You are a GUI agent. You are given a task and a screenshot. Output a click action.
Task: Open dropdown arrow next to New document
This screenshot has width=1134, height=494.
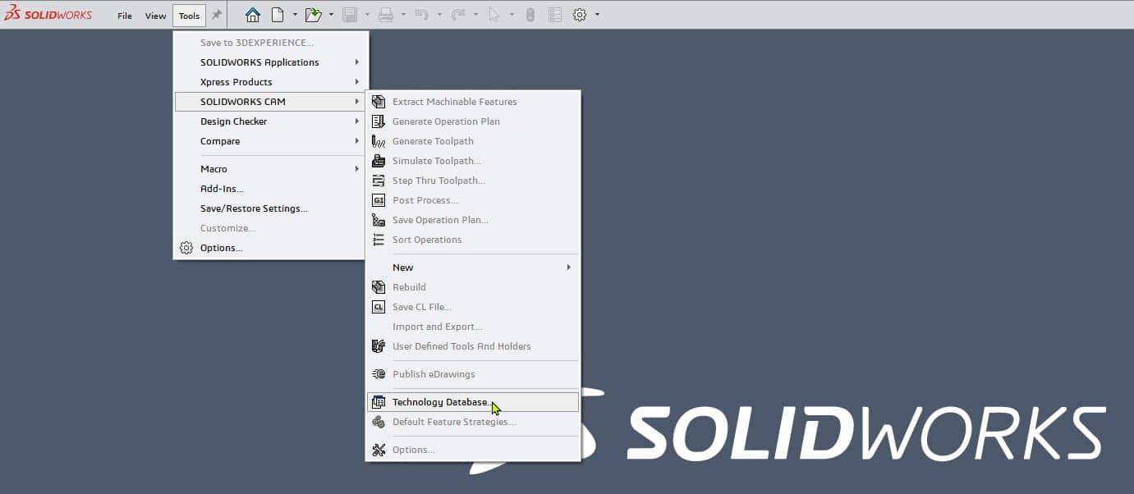(x=295, y=15)
